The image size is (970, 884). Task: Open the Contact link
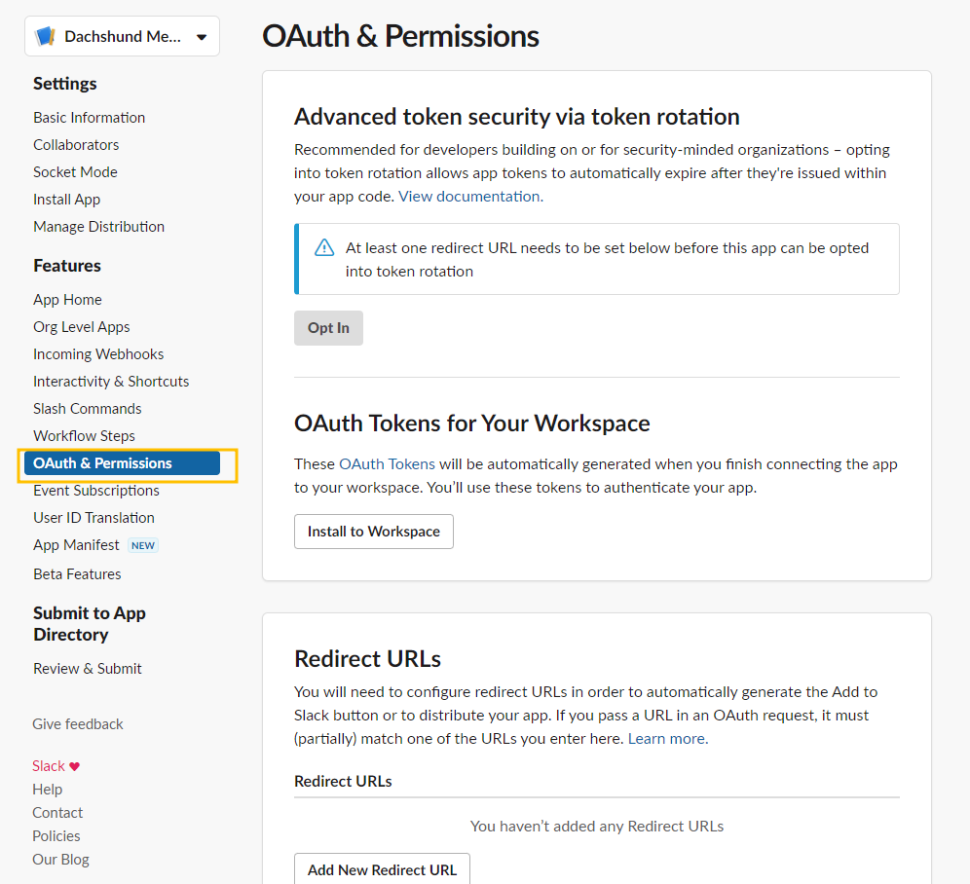click(x=57, y=813)
